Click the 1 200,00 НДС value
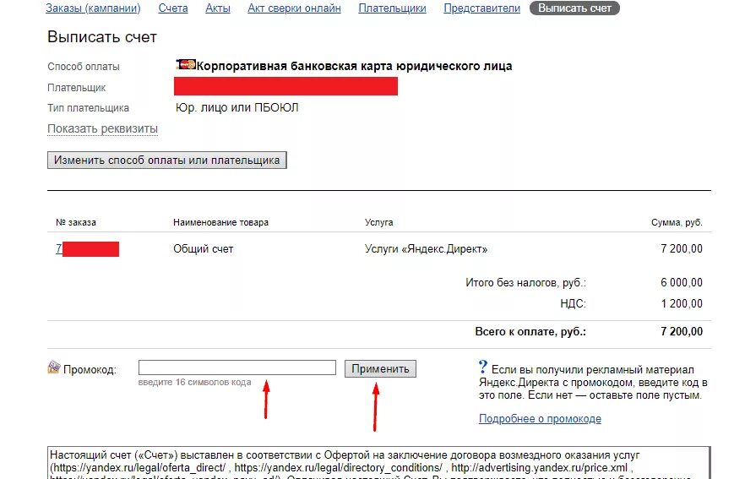745x479 pixels. (x=682, y=303)
